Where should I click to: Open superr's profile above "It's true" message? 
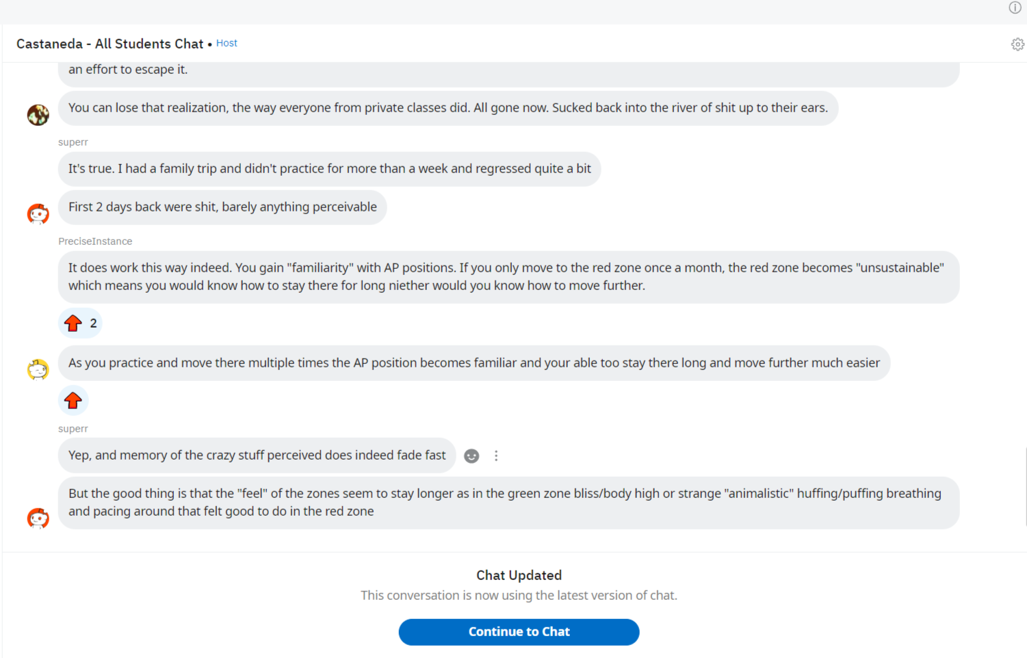point(73,142)
